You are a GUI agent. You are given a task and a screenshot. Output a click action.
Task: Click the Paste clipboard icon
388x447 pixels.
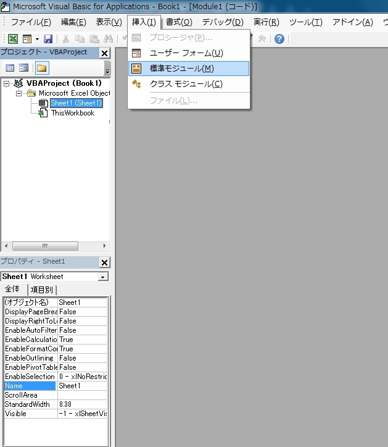pyautogui.click(x=94, y=38)
